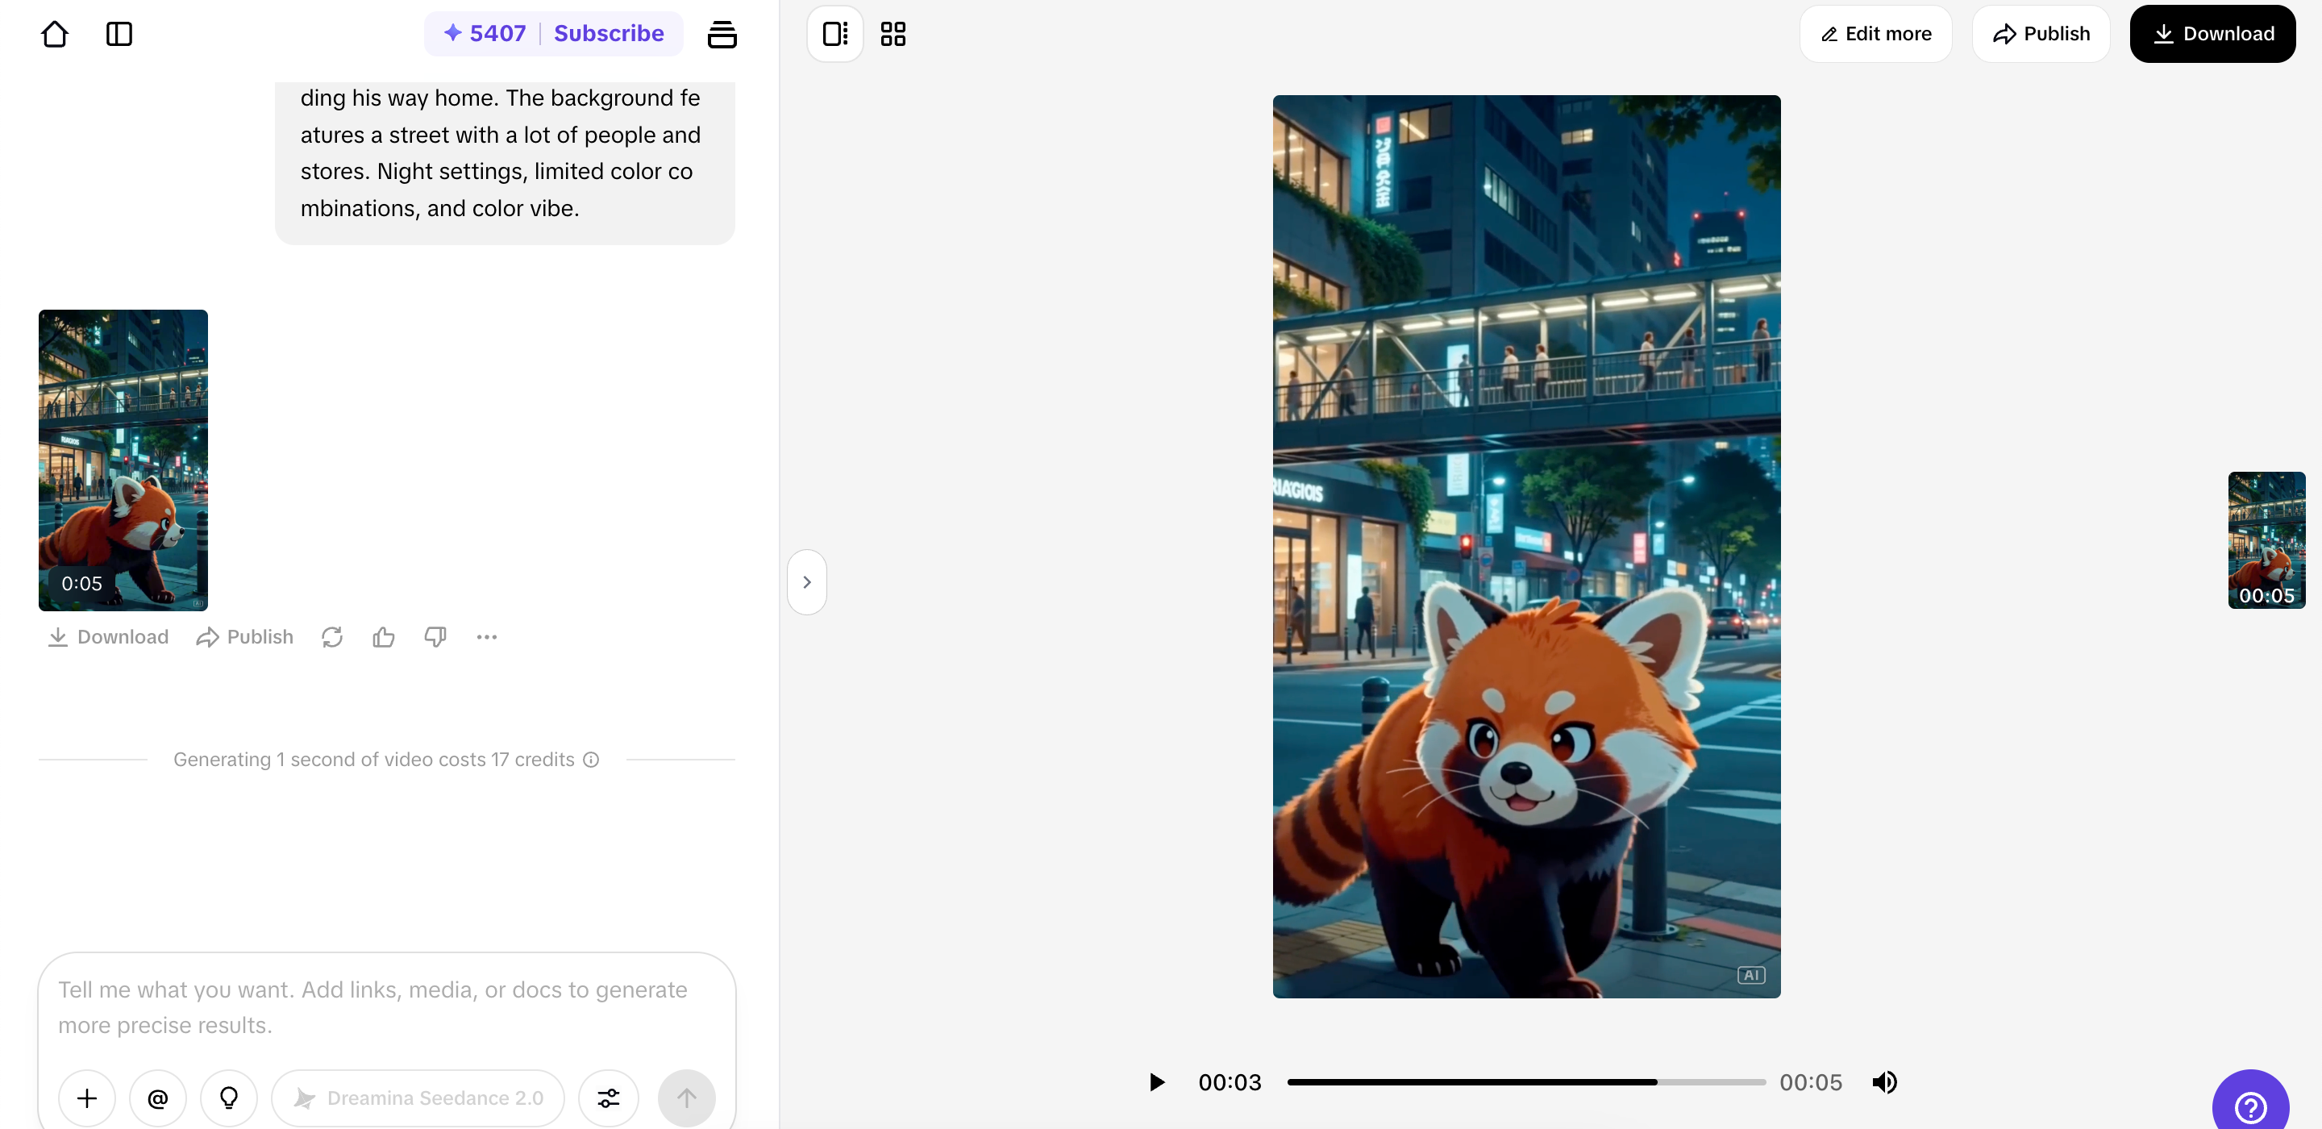The width and height of the screenshot is (2322, 1129).
Task: Click the credits info icon
Action: [591, 760]
